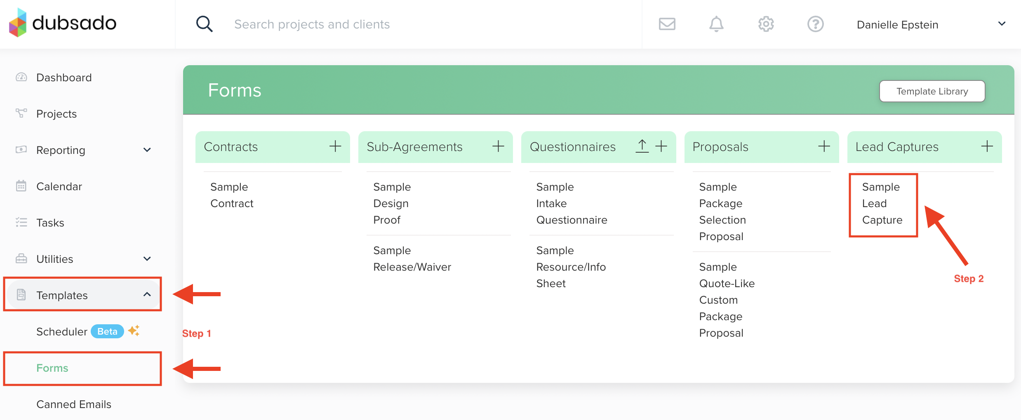The width and height of the screenshot is (1021, 420).
Task: Upload a Questionnaire with arrow icon
Action: [642, 146]
